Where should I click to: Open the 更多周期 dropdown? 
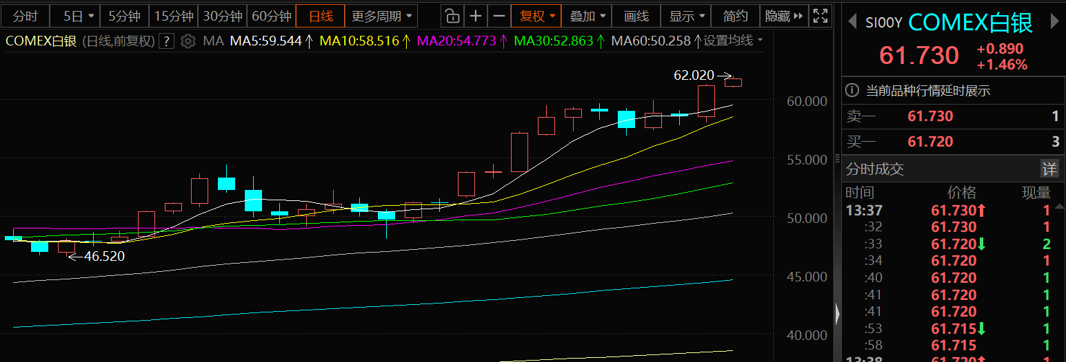coord(381,16)
